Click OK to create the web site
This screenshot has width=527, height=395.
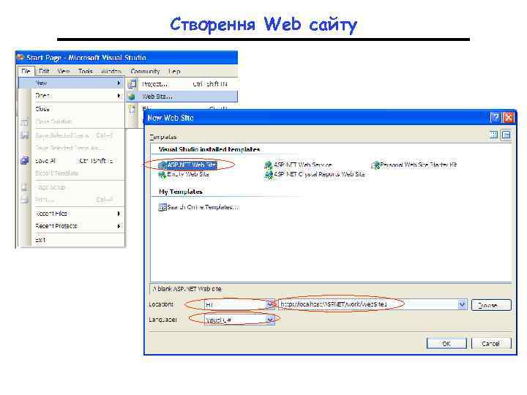pyautogui.click(x=446, y=343)
